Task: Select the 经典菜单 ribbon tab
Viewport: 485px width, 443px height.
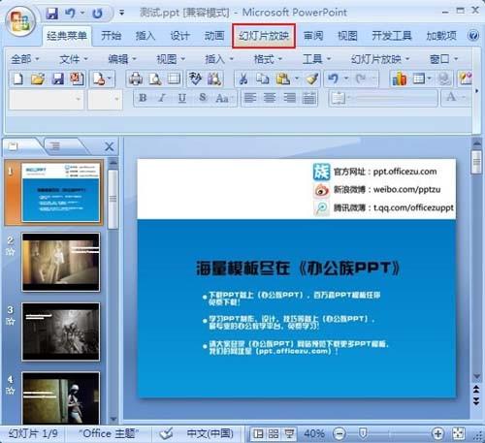Action: point(67,36)
